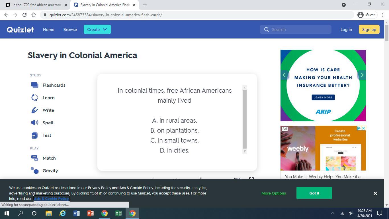Accept cookies with Got it button
Image resolution: width=389 pixels, height=219 pixels.
click(x=314, y=193)
